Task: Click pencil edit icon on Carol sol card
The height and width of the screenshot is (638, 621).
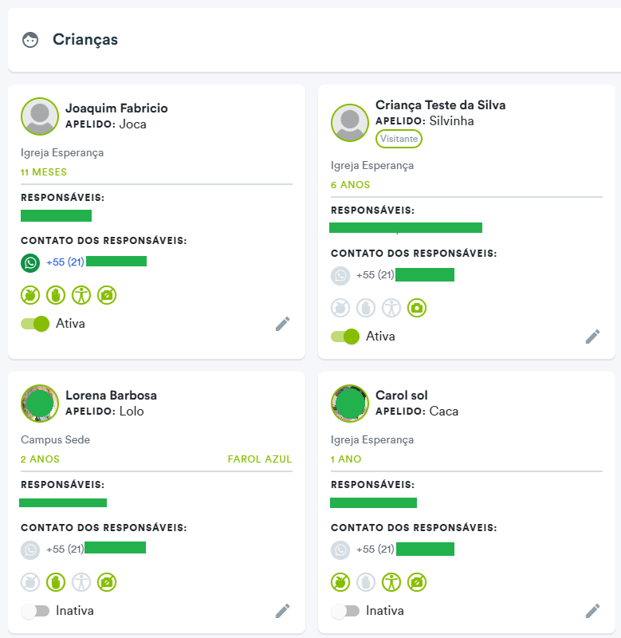Action: (x=592, y=611)
